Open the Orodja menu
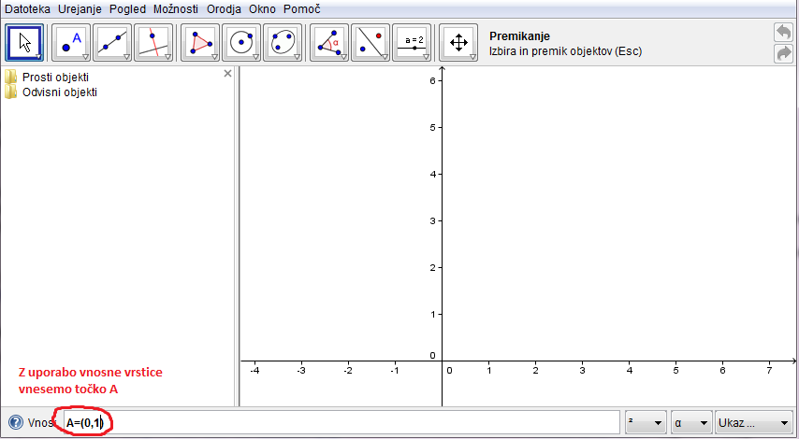Viewport: 799px width, 439px height. click(225, 8)
